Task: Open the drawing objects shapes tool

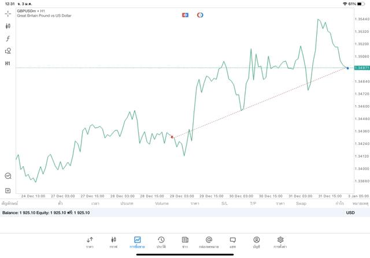Action: click(8, 51)
